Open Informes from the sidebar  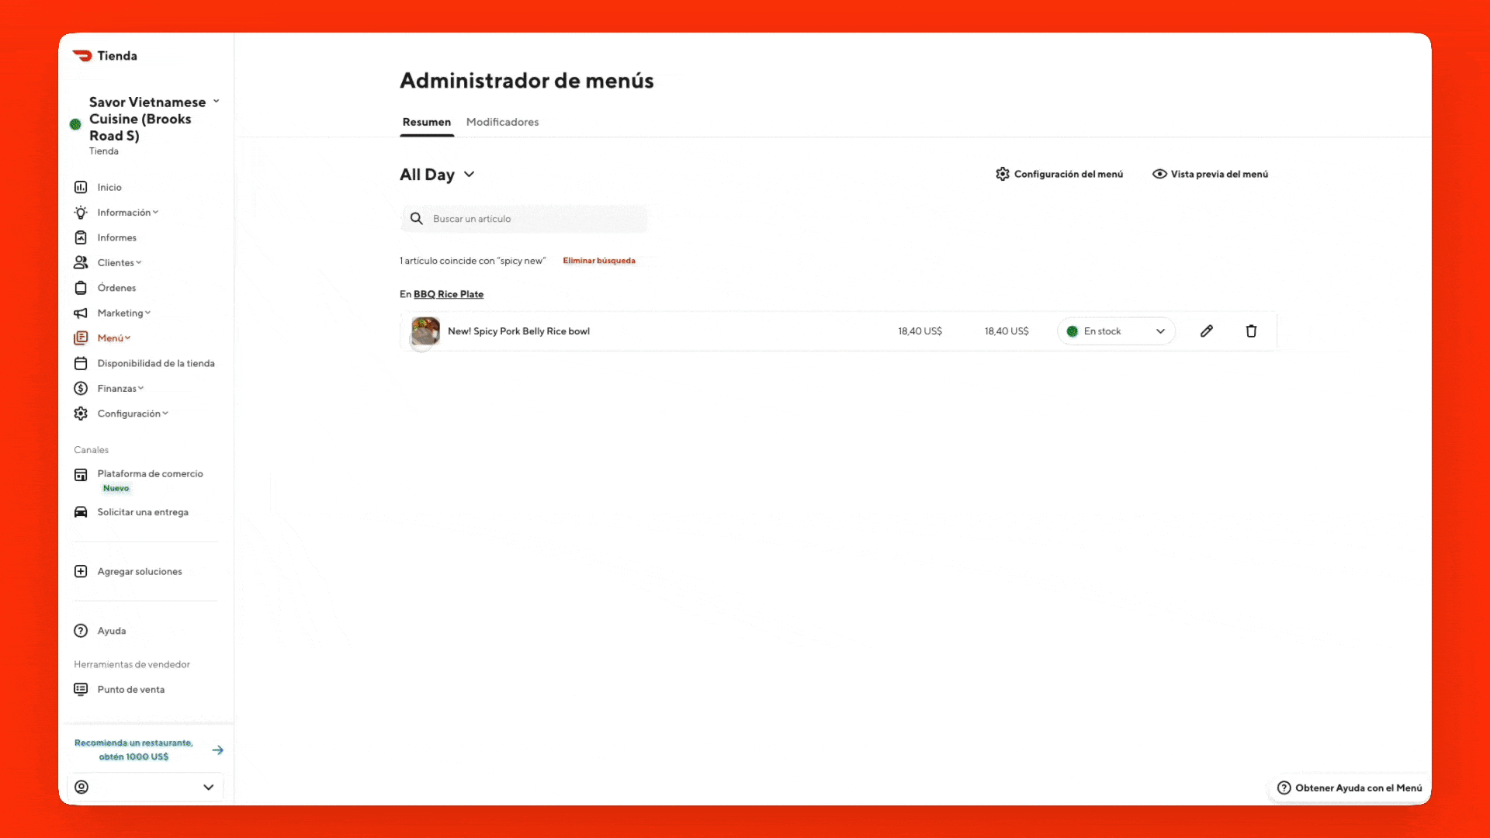[116, 237]
